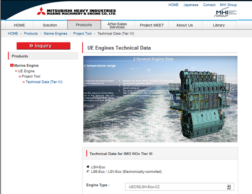Open the Contact link
The image size is (252, 194).
point(209,5)
